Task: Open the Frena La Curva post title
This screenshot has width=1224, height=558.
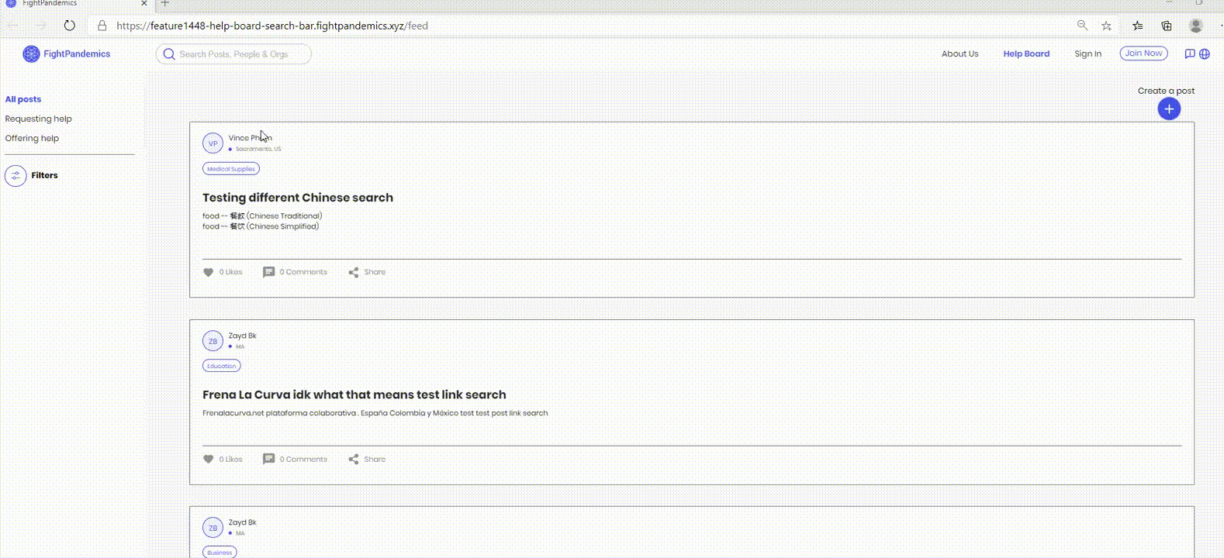Action: coord(354,394)
